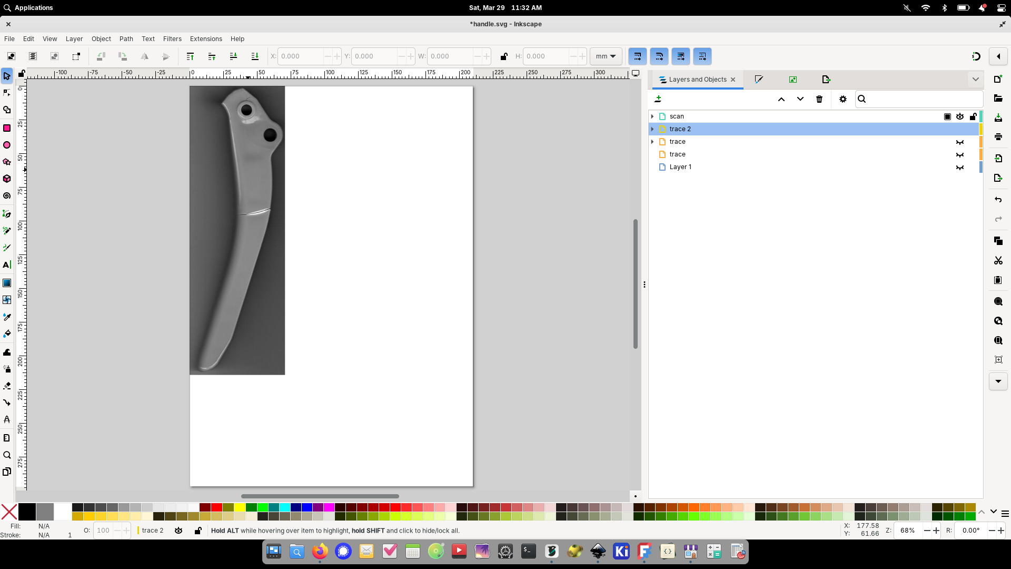Collapse the Layers and Objects panel header
The height and width of the screenshot is (569, 1011).
click(976, 79)
